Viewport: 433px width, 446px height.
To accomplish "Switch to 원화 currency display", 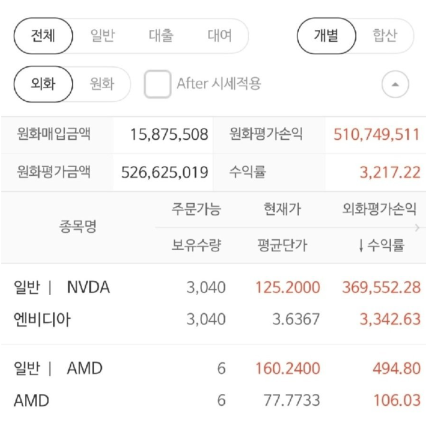I will [x=102, y=84].
